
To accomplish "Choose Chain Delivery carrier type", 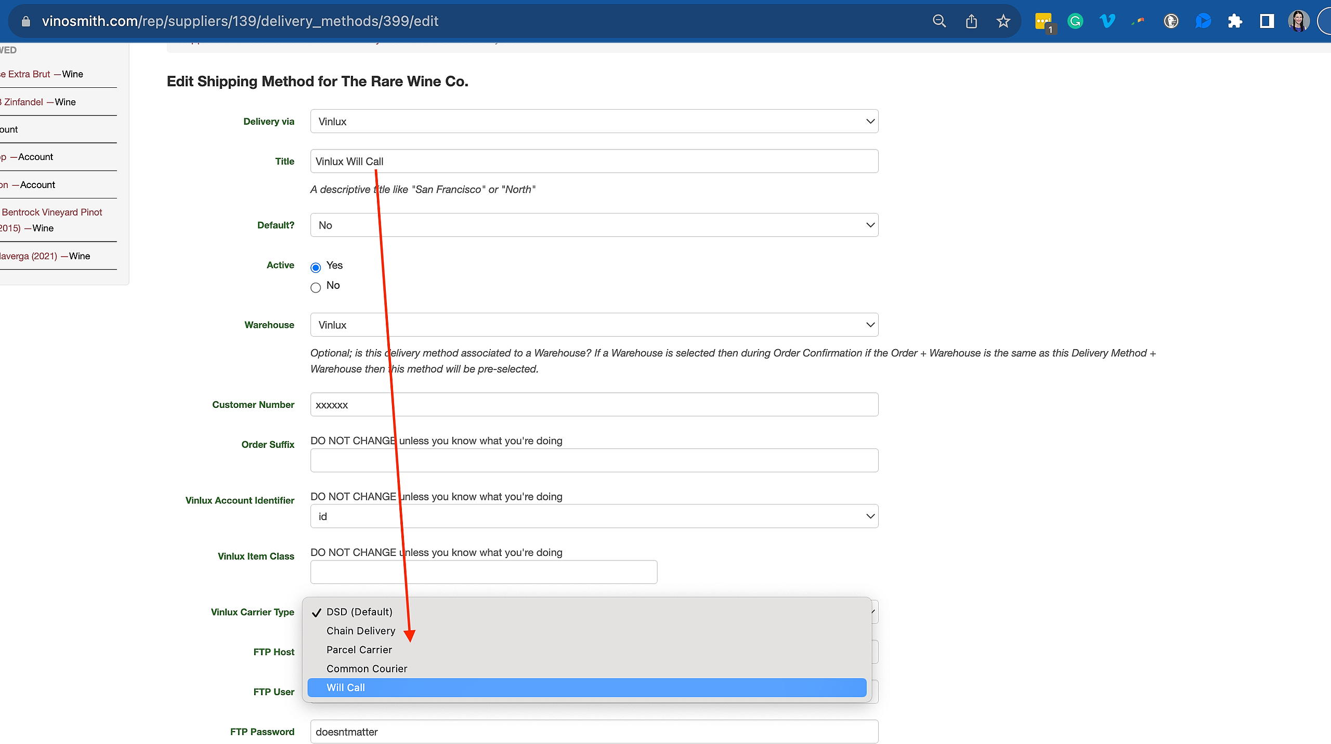I will click(587, 631).
